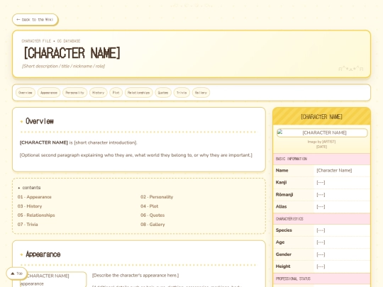
Task: Collapse the contents disclosure triangle
Action: [19, 188]
